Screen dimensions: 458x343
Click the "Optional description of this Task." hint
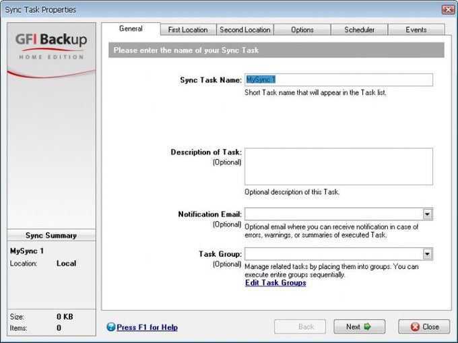[292, 192]
